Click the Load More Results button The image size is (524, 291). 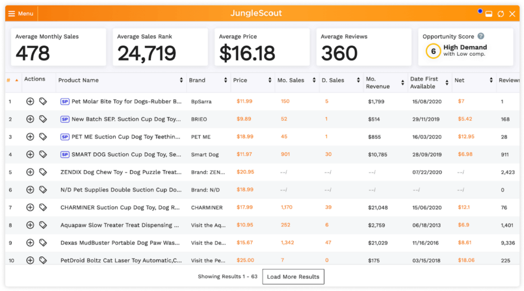tap(293, 277)
